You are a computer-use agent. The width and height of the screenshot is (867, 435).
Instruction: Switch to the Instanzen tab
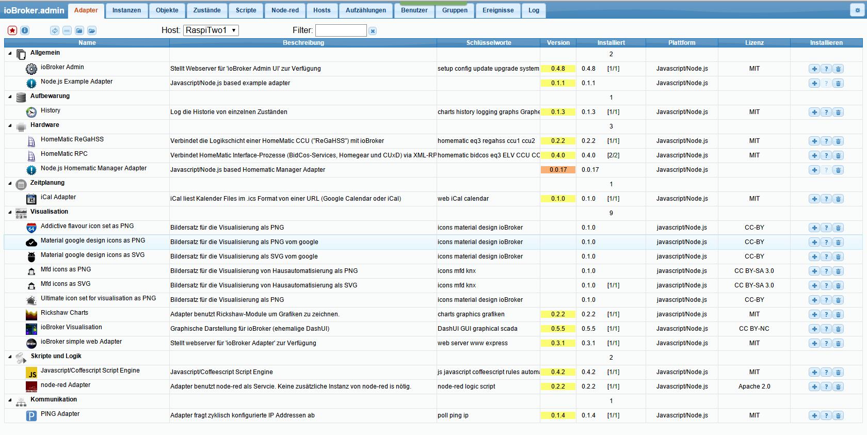click(126, 10)
